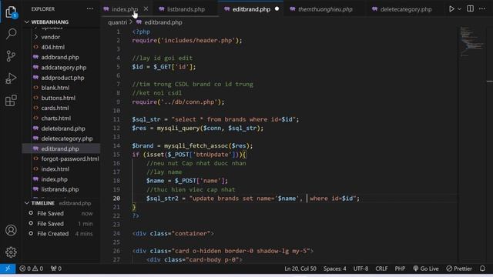Open the Source Control view
This screenshot has height=277, width=493.
click(x=11, y=56)
